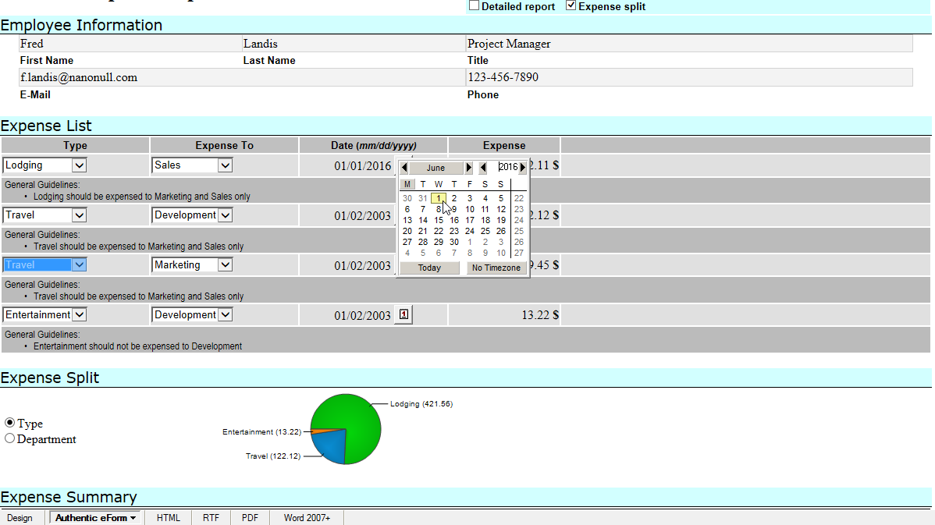935x525 pixels.
Task: Pick June 15 in the calendar
Action: pos(439,220)
